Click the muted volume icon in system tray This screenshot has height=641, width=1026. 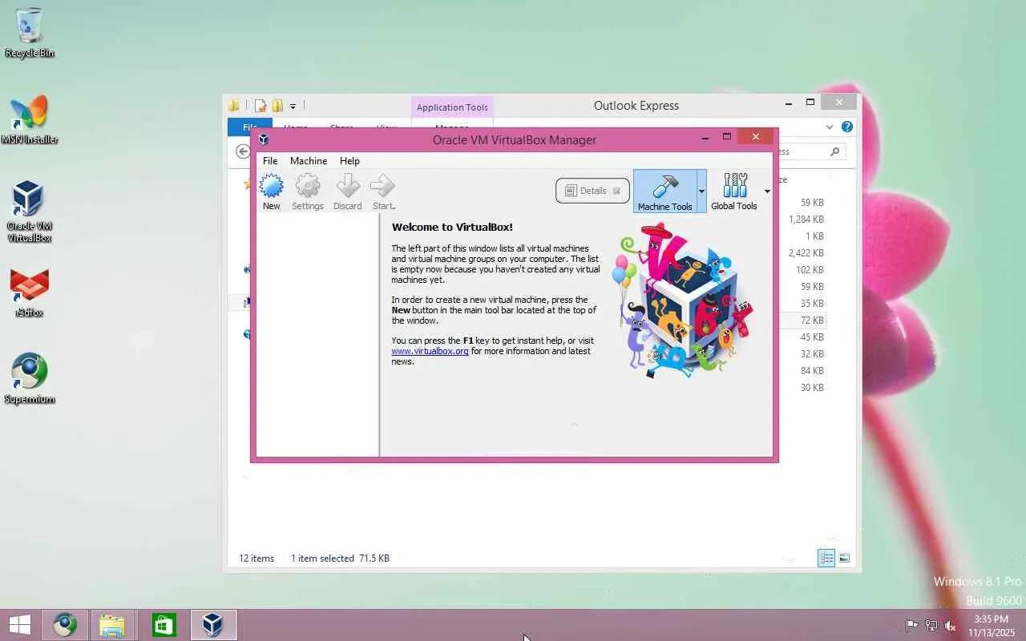(x=951, y=626)
